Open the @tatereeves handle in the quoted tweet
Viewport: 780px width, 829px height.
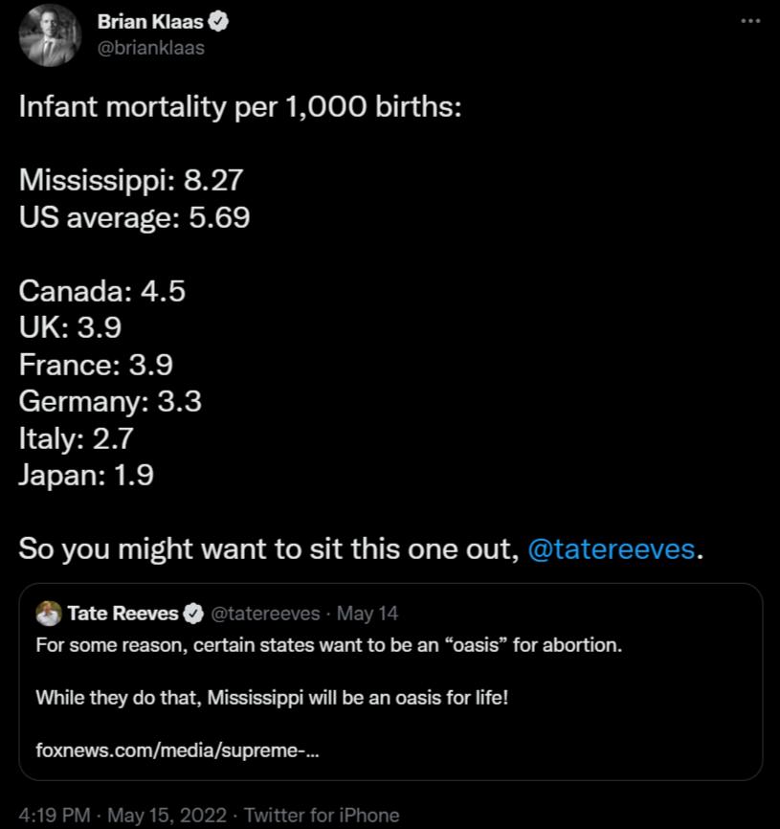(266, 613)
